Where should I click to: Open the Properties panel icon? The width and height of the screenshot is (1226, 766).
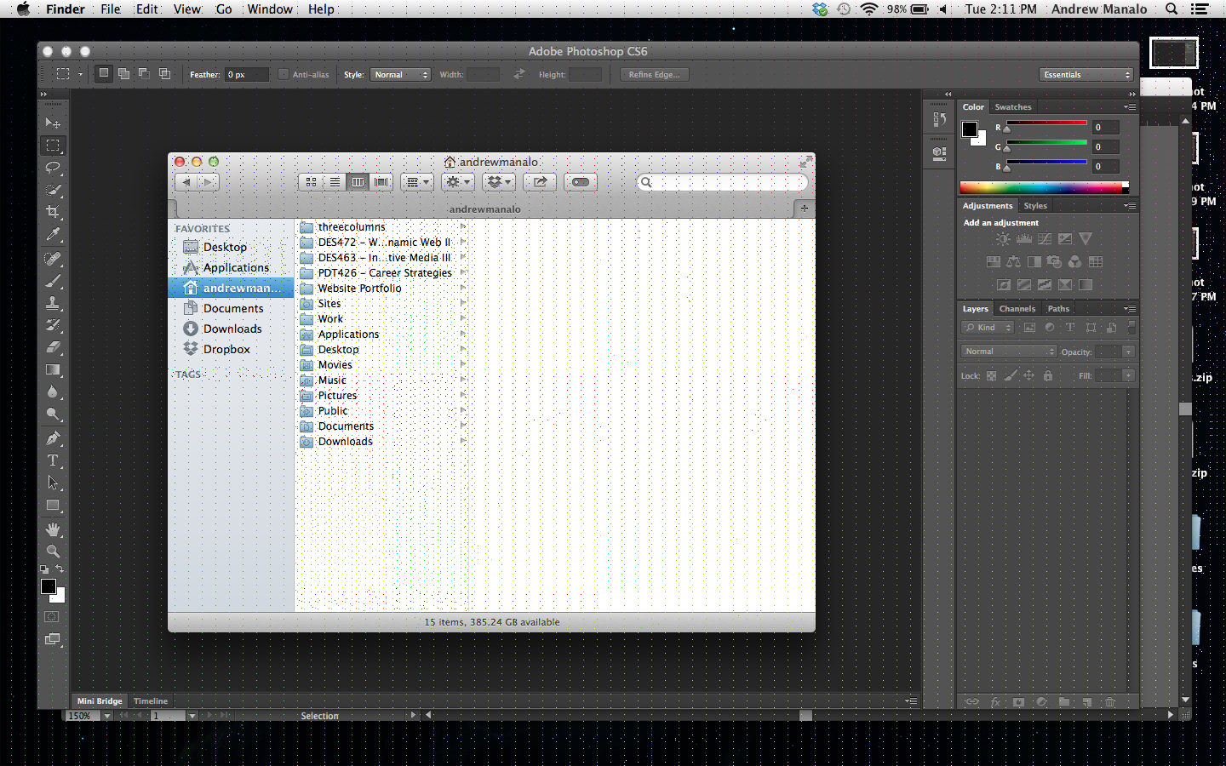[x=939, y=154]
